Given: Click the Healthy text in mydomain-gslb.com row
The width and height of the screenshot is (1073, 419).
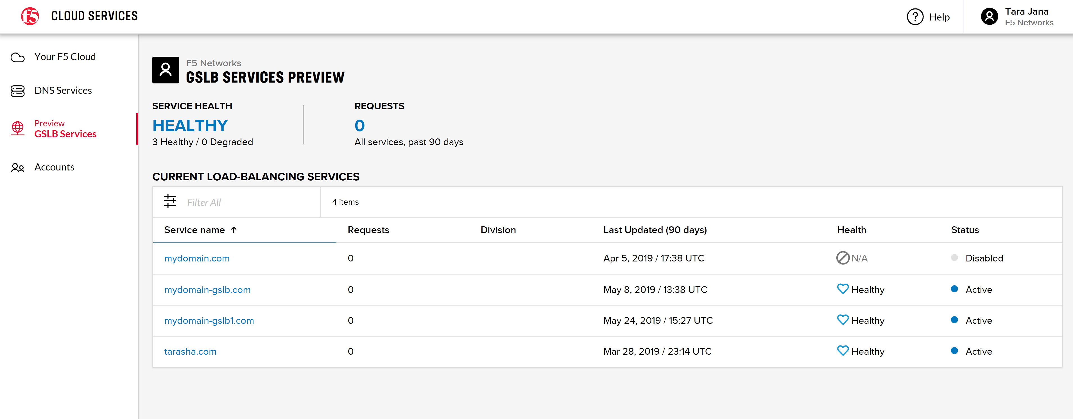Looking at the screenshot, I should (868, 290).
